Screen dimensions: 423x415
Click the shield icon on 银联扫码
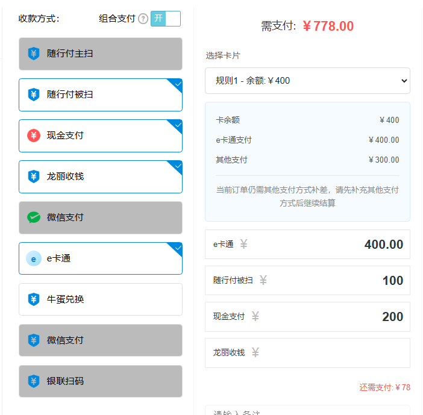tap(34, 381)
